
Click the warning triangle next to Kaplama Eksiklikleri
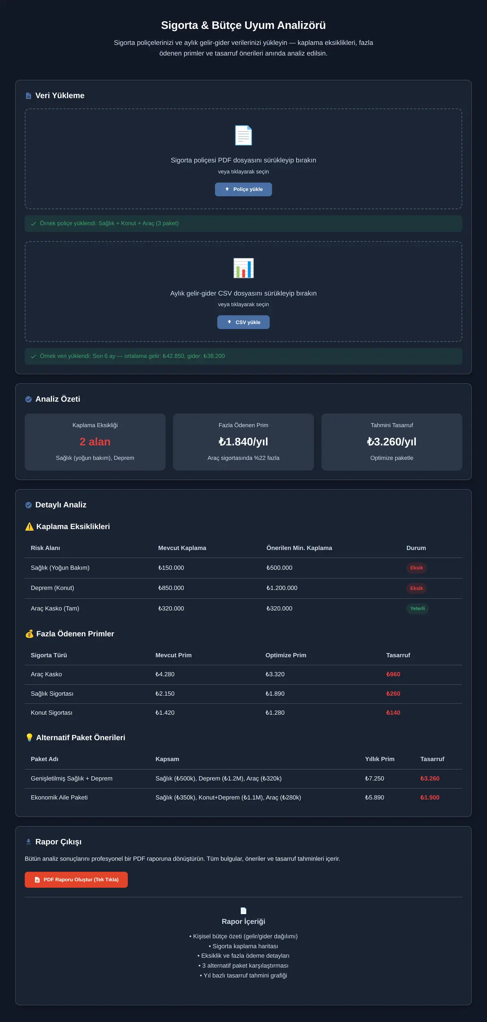[x=29, y=527]
